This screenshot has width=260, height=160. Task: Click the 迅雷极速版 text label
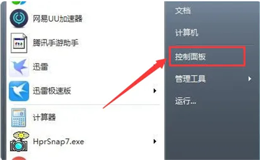point(52,91)
